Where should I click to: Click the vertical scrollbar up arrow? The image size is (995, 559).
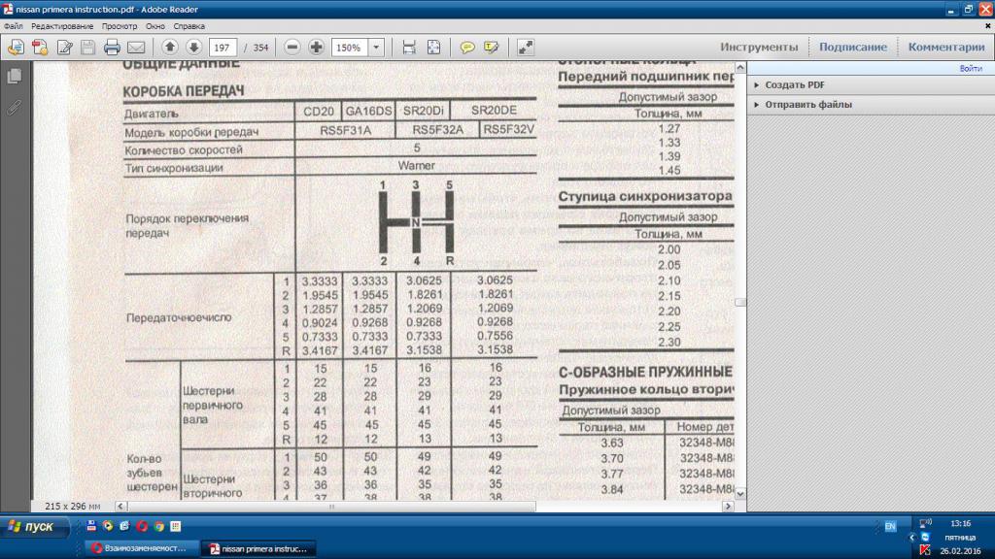coord(739,67)
